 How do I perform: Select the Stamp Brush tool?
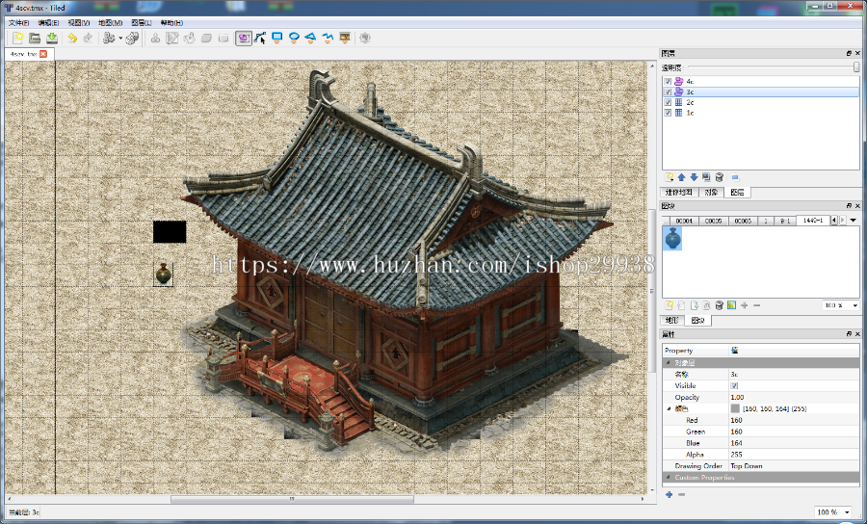click(x=155, y=39)
